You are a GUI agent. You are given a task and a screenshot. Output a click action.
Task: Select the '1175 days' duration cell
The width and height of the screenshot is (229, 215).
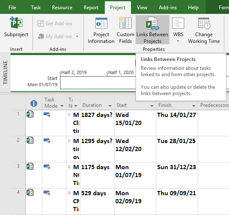coord(97,175)
